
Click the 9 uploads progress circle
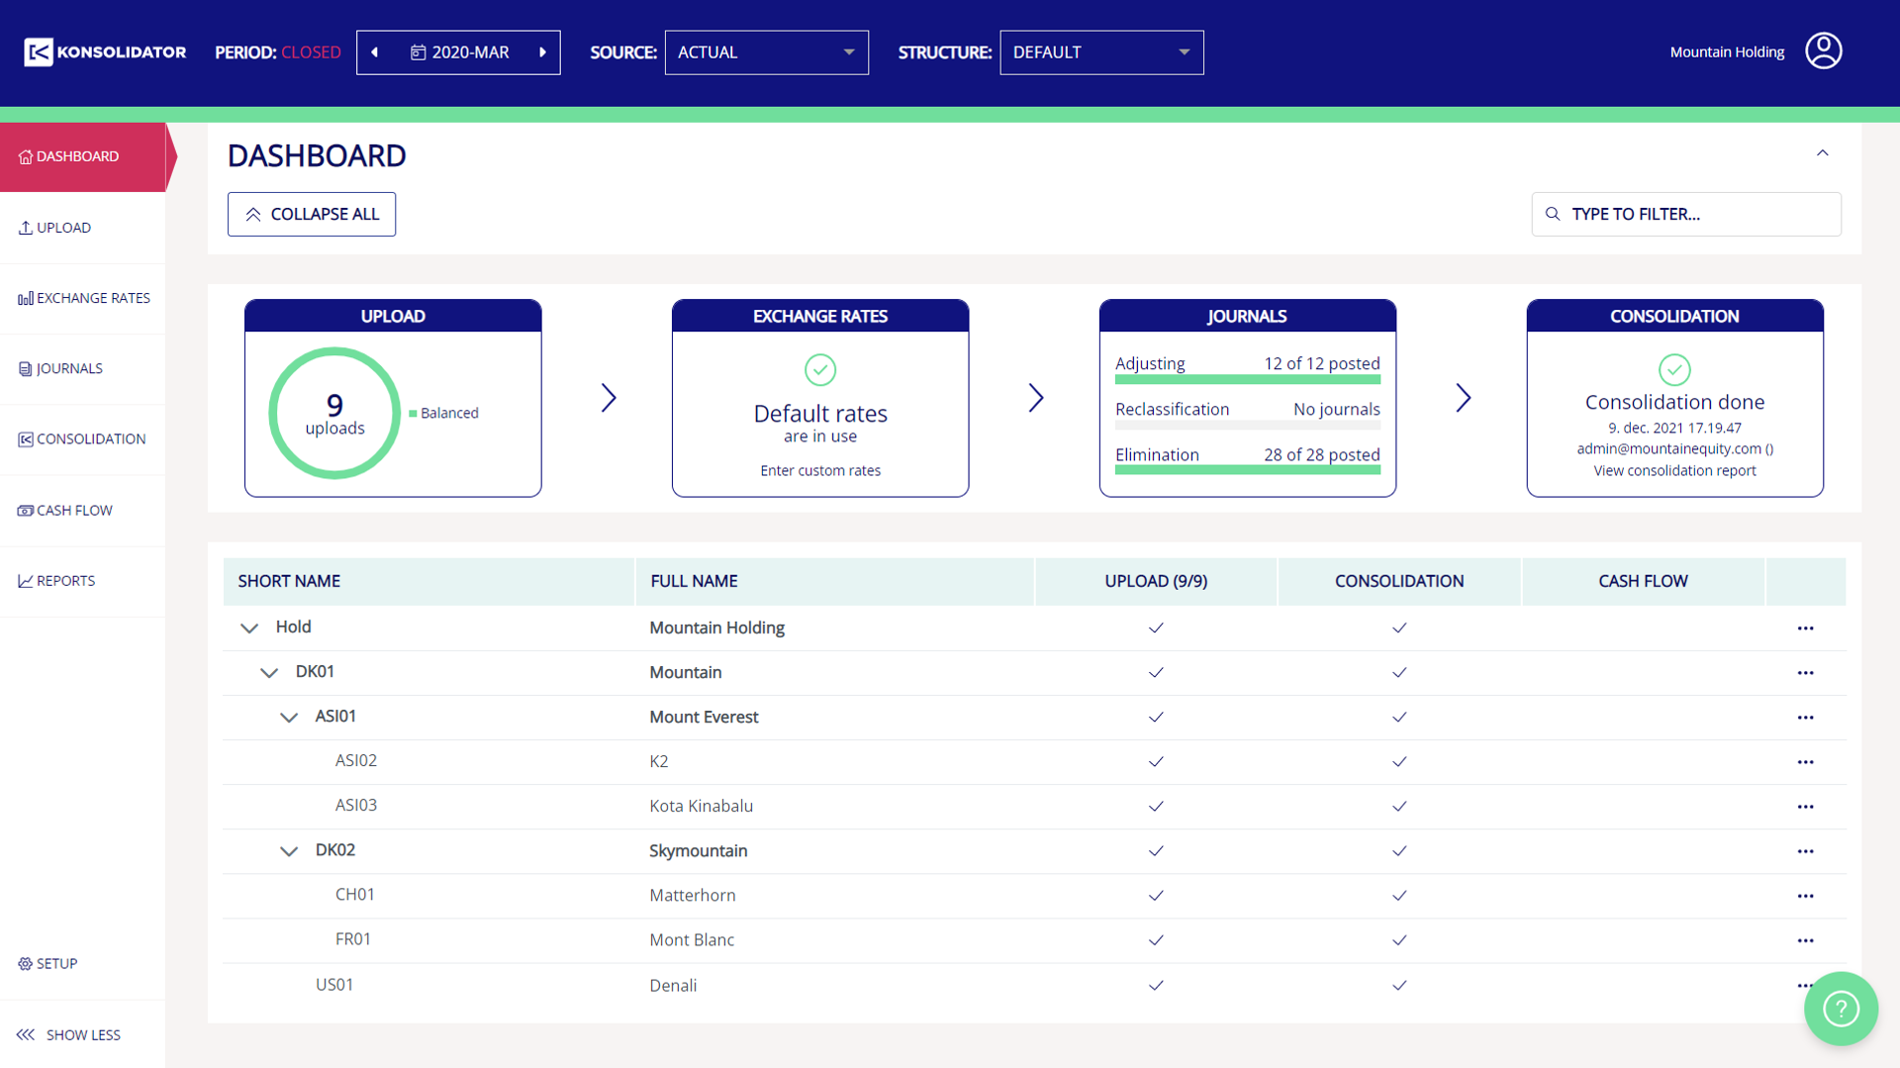(x=334, y=413)
